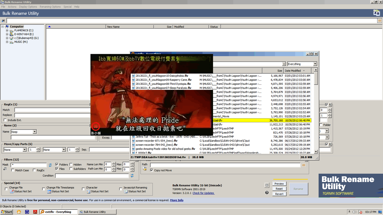Open the Check for Updates link
Viewport: 383px width, 215px height.
click(203, 193)
